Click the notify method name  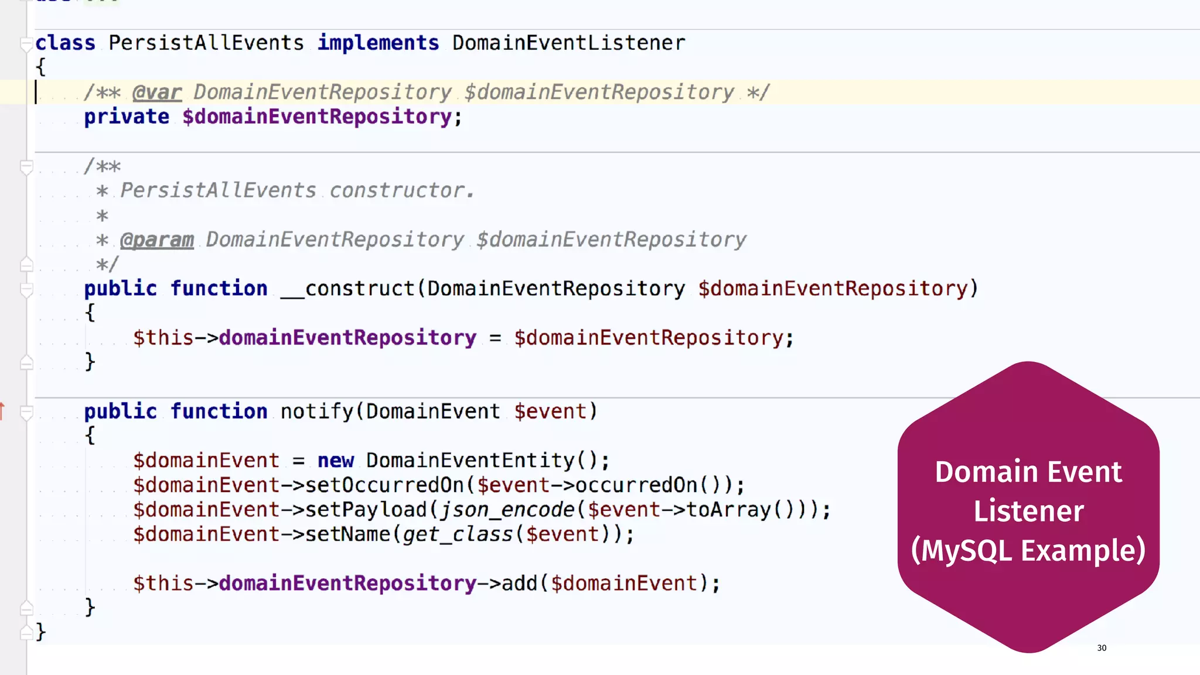click(x=317, y=411)
